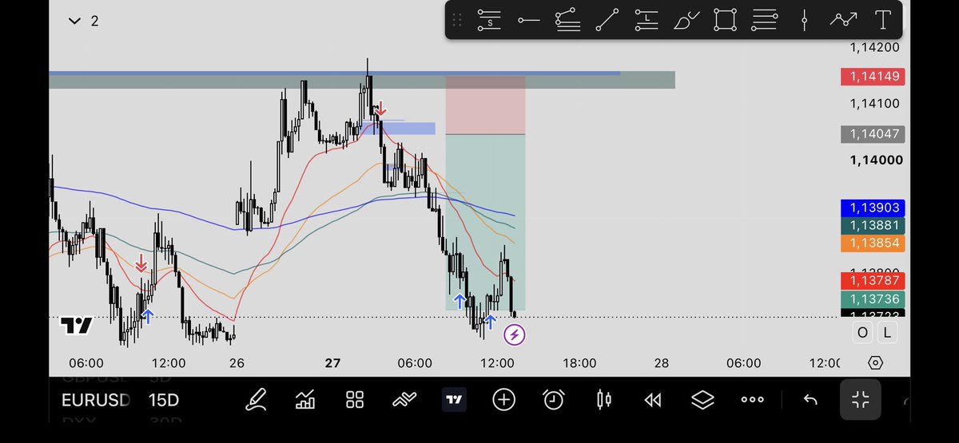
Task: Start bar replay with rewind icon
Action: pyautogui.click(x=653, y=400)
